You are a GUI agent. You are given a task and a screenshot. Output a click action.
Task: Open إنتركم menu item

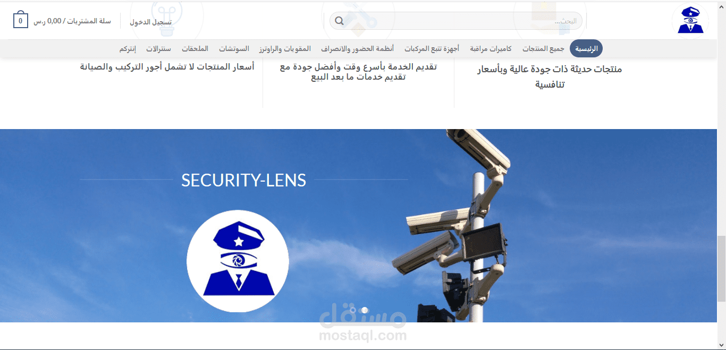click(128, 49)
